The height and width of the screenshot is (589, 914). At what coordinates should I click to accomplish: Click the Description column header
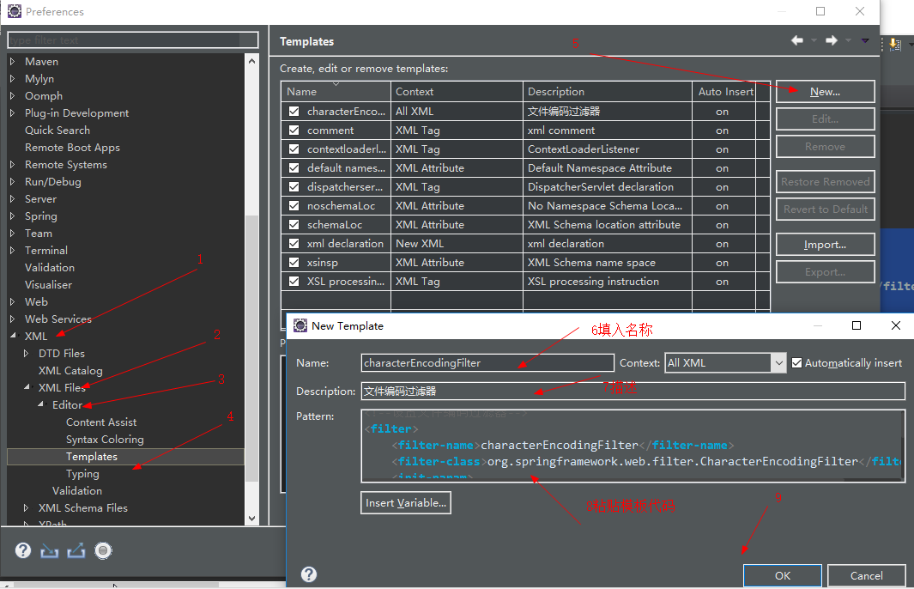click(607, 92)
